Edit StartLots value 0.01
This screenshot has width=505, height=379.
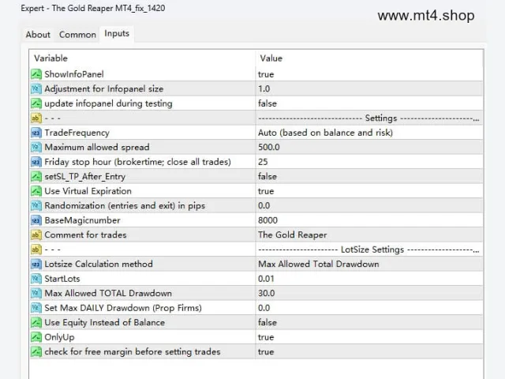coord(266,279)
